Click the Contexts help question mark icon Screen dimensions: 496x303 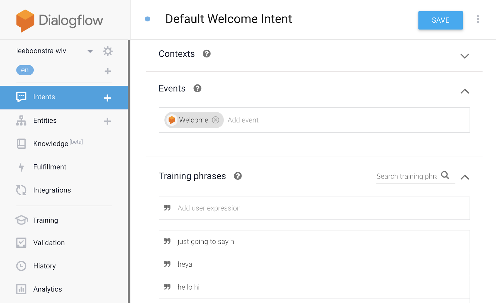point(206,54)
